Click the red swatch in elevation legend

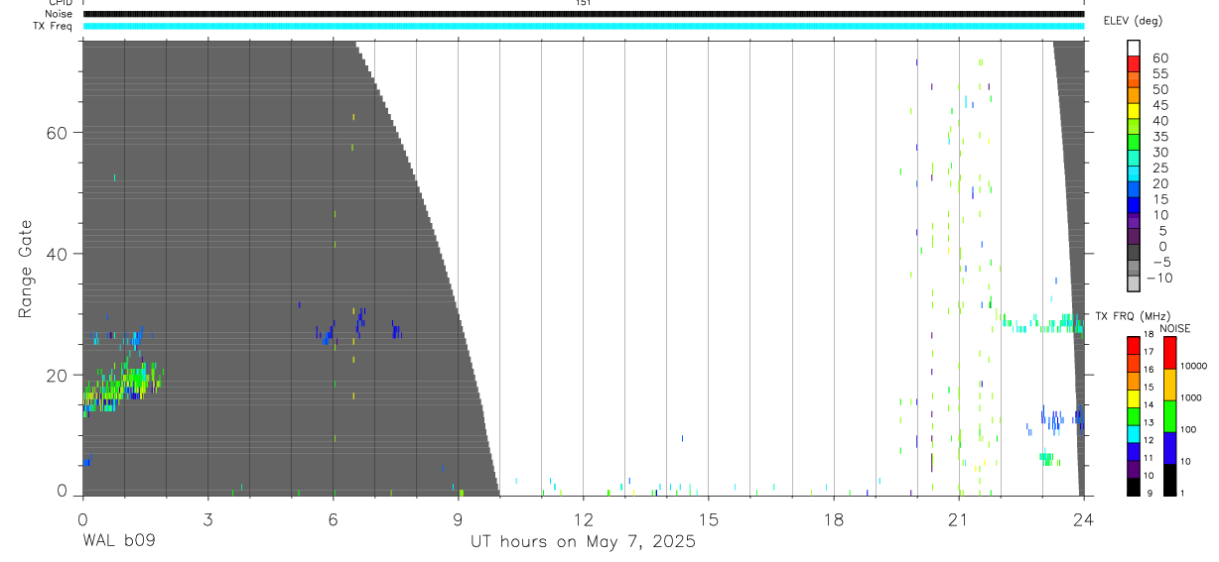pyautogui.click(x=1134, y=64)
